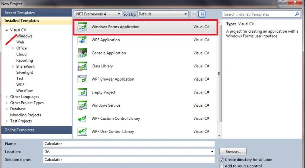Select the Class Library template icon
This screenshot has height=168, width=305.
coord(82,66)
